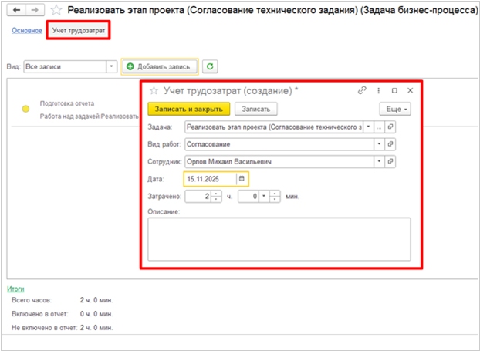
Task: Open the Еще menu
Action: pyautogui.click(x=394, y=110)
